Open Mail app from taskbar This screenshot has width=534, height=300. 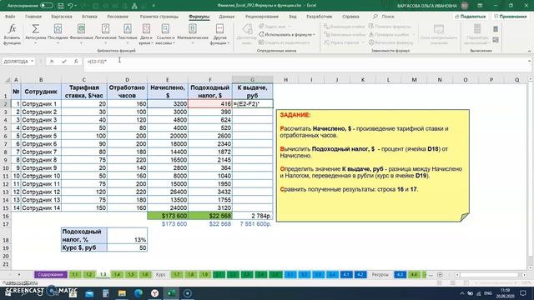pos(89,292)
